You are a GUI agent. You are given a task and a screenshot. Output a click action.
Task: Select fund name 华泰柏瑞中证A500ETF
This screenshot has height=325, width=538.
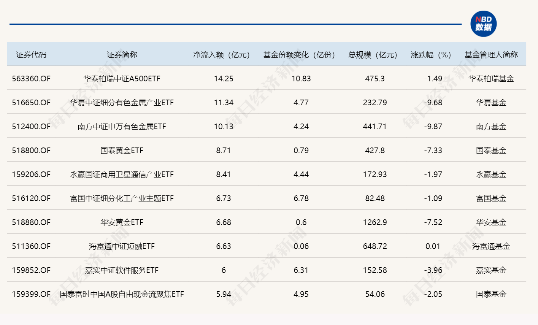122,79
